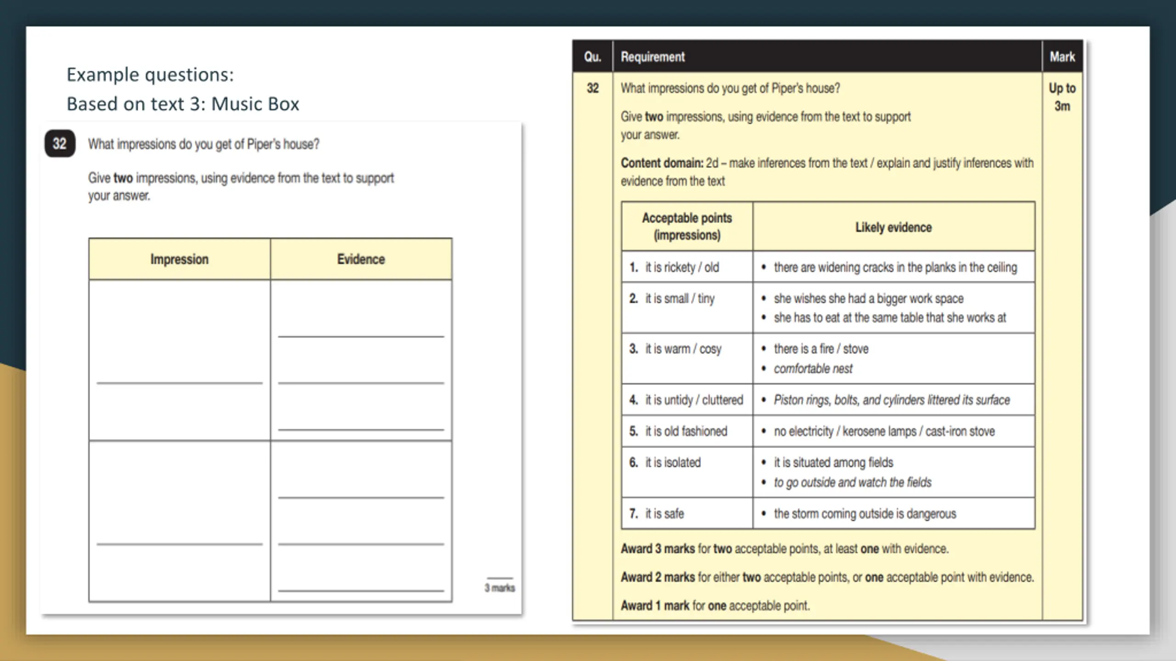The height and width of the screenshot is (661, 1176).
Task: Click 'Up to 3m' mark value
Action: click(1062, 97)
